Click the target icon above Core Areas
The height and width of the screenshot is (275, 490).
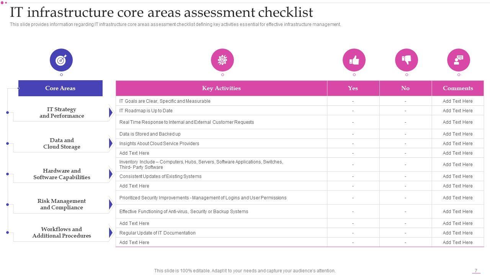(61, 60)
